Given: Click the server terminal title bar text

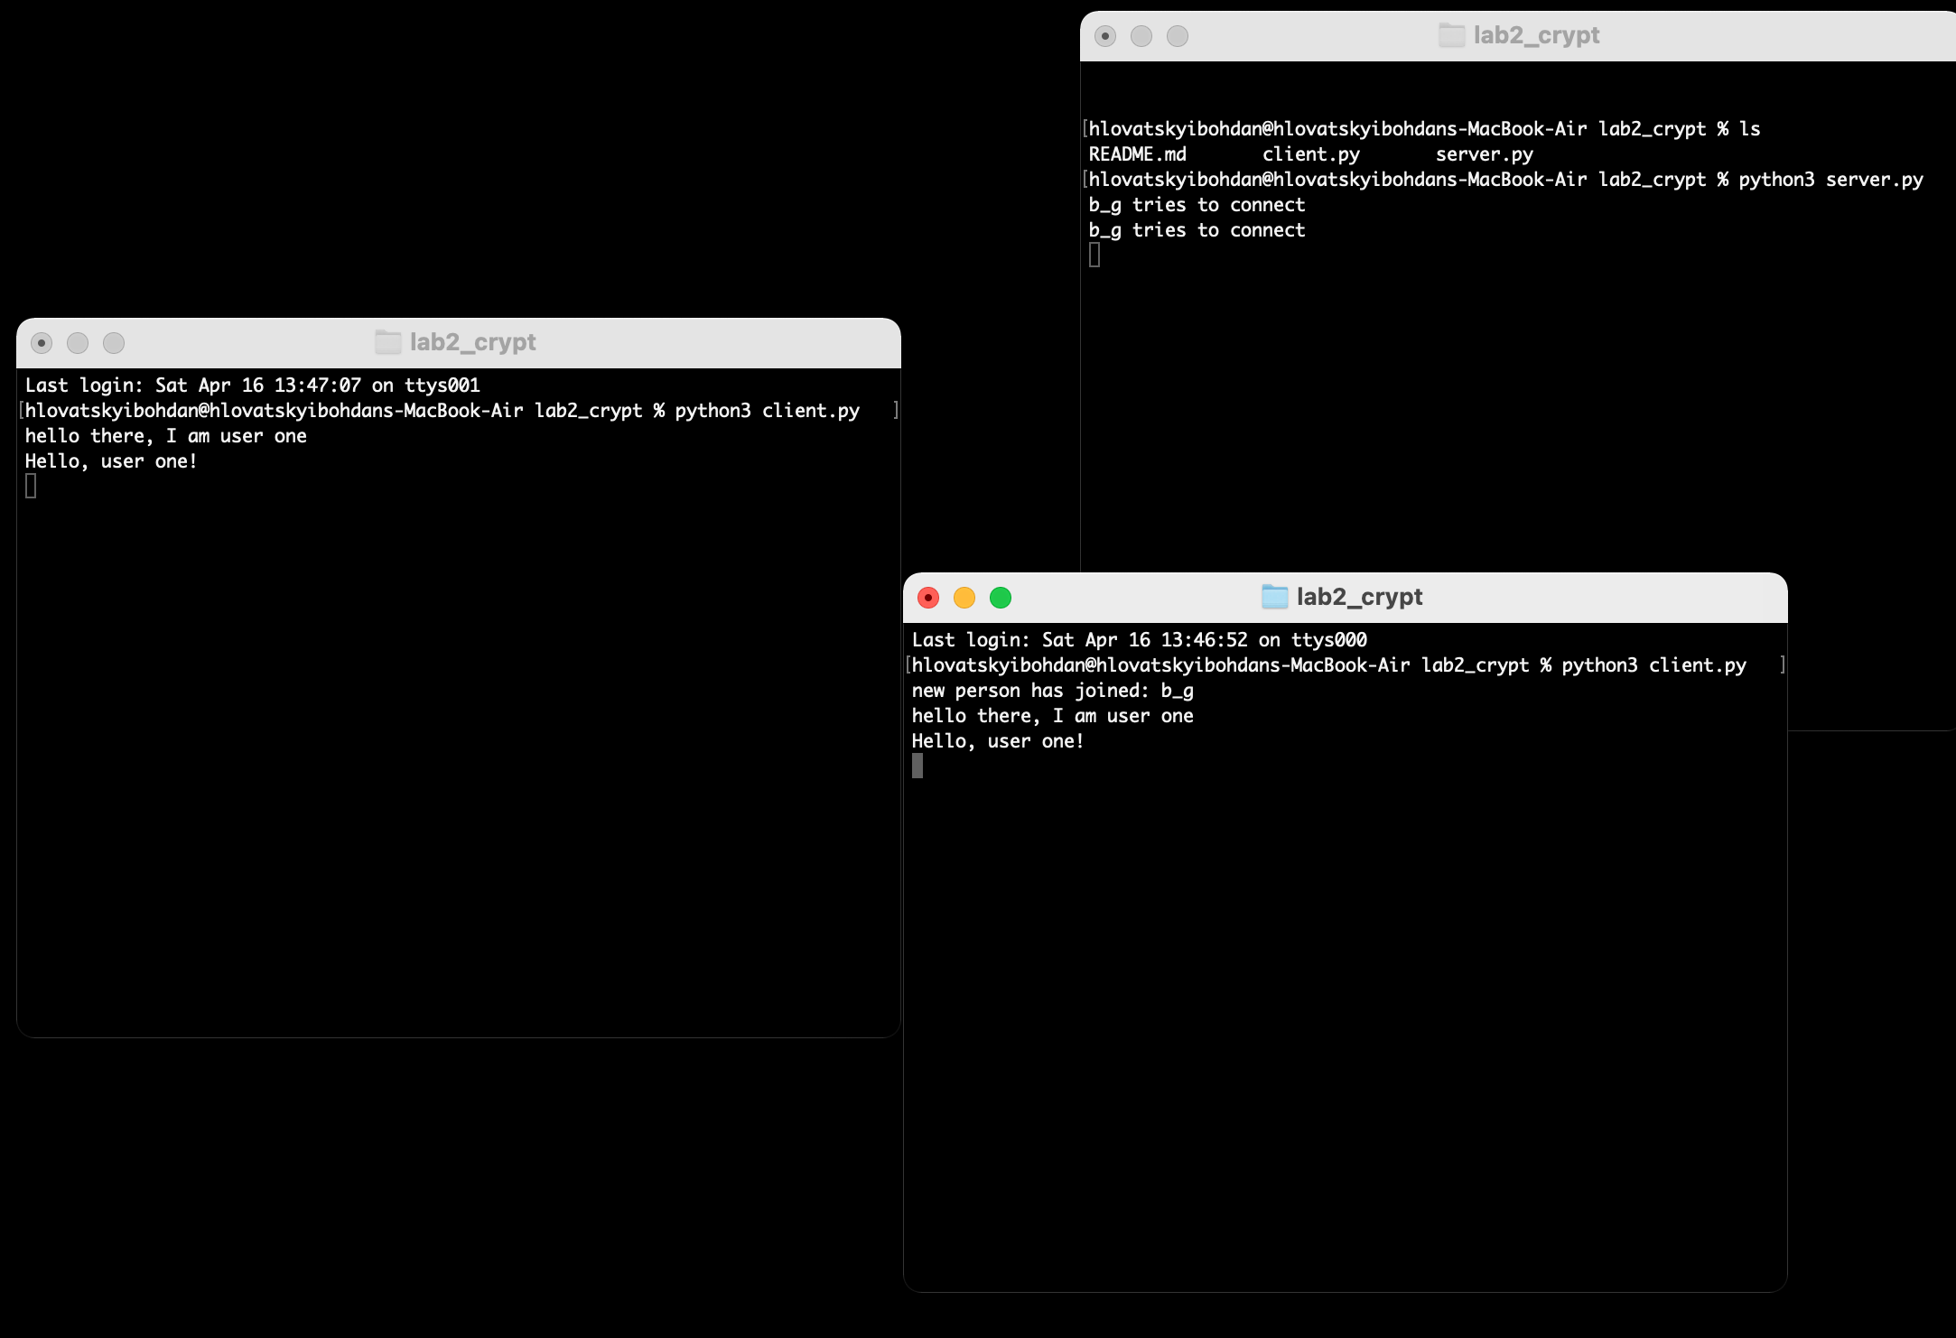Looking at the screenshot, I should click(1536, 35).
